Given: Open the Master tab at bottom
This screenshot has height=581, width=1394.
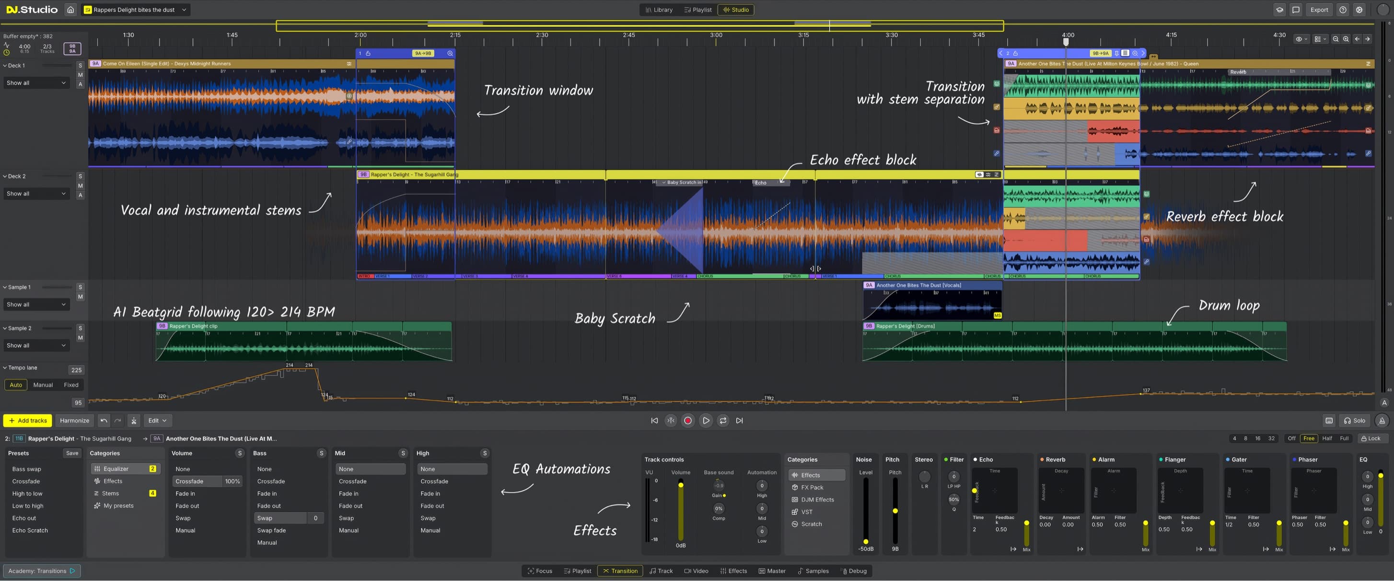Looking at the screenshot, I should pos(772,571).
